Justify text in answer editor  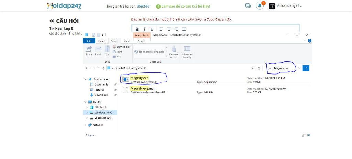184,29
